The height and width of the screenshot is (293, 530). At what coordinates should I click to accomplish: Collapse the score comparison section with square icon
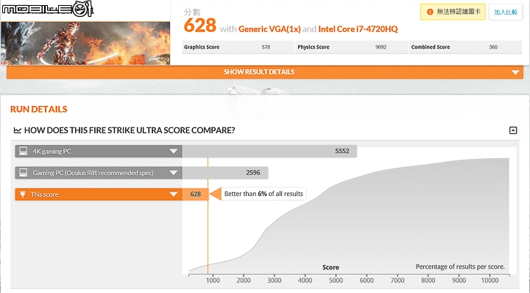point(513,130)
